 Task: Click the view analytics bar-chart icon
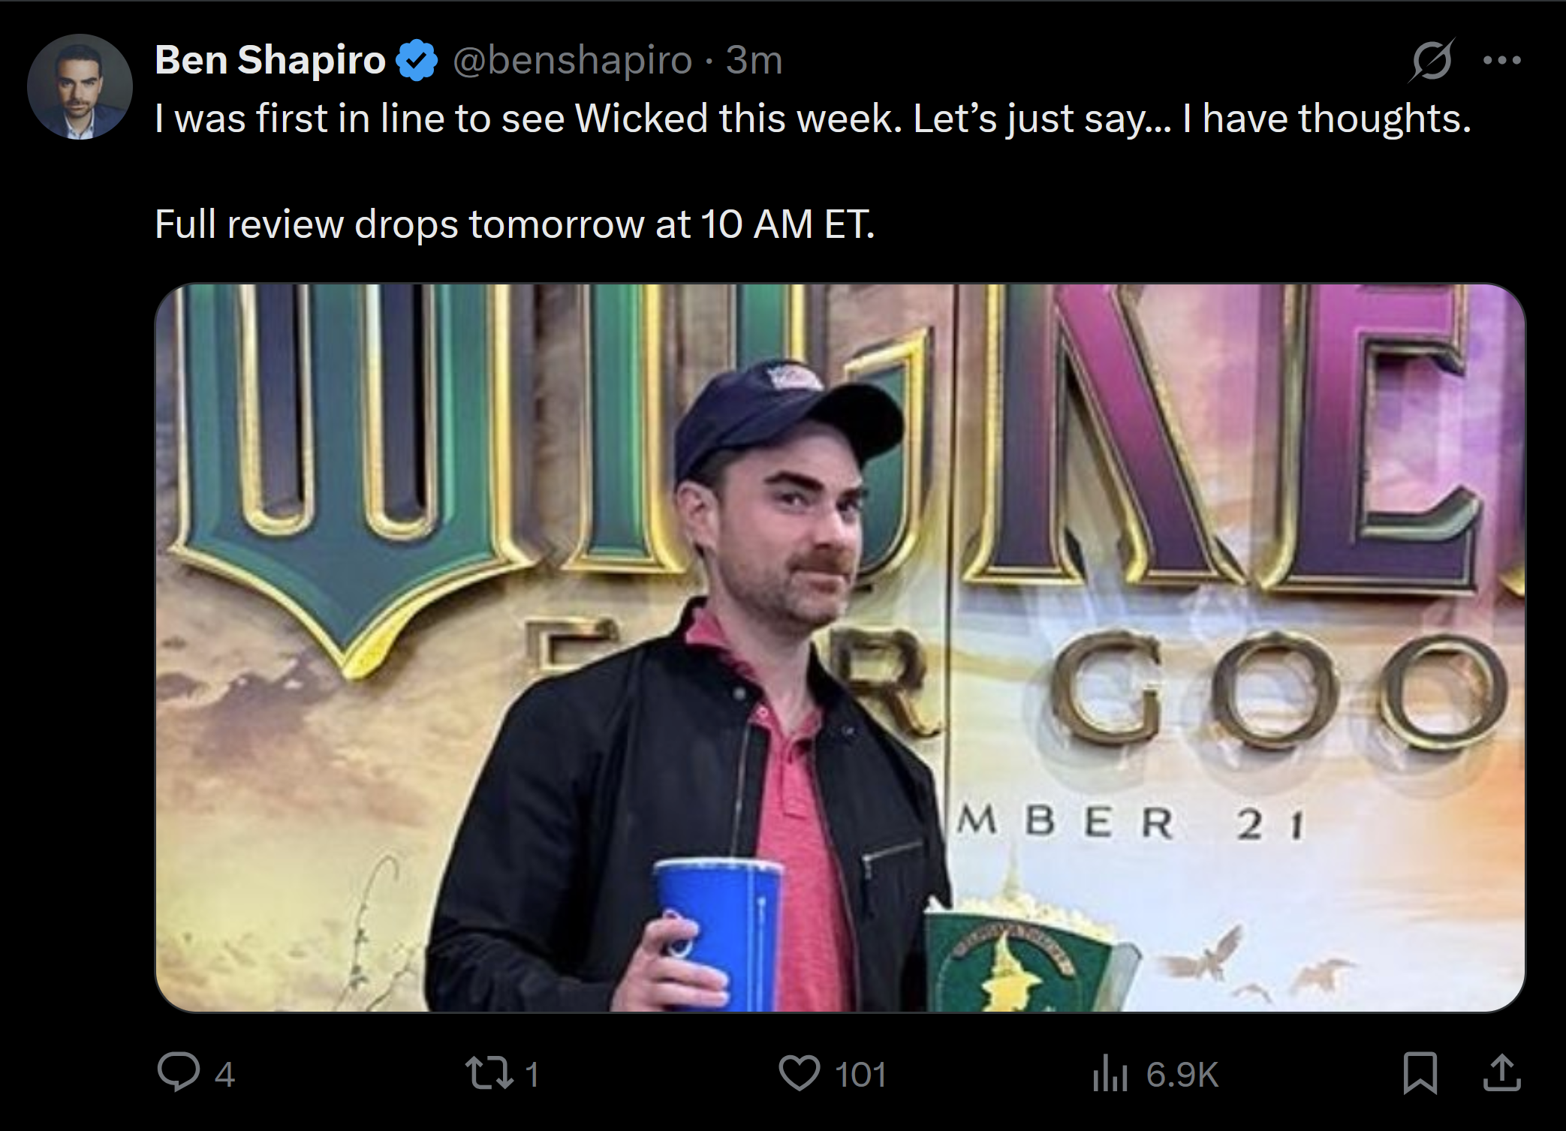point(1110,1072)
